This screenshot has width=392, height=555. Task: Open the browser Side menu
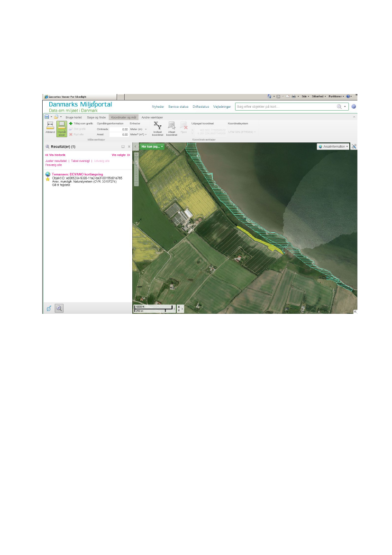tap(305, 96)
